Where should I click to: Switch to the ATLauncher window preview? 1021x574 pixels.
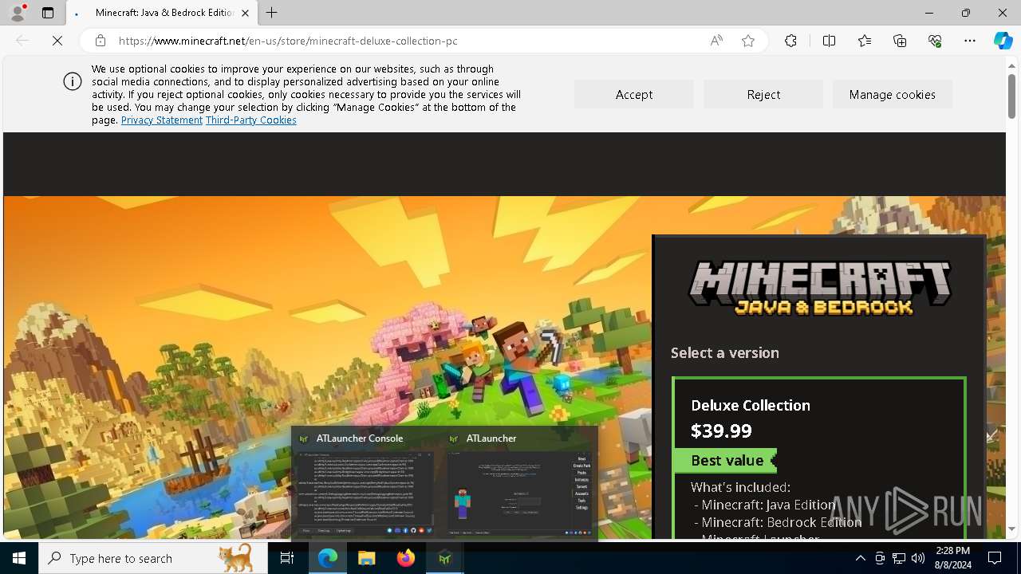pyautogui.click(x=519, y=484)
